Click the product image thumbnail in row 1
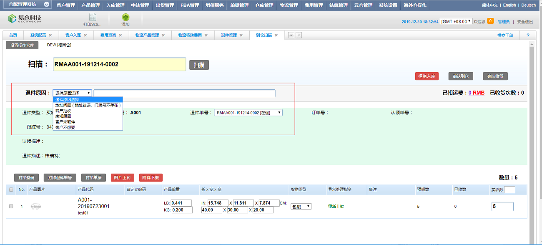The width and height of the screenshot is (542, 245). (36, 206)
